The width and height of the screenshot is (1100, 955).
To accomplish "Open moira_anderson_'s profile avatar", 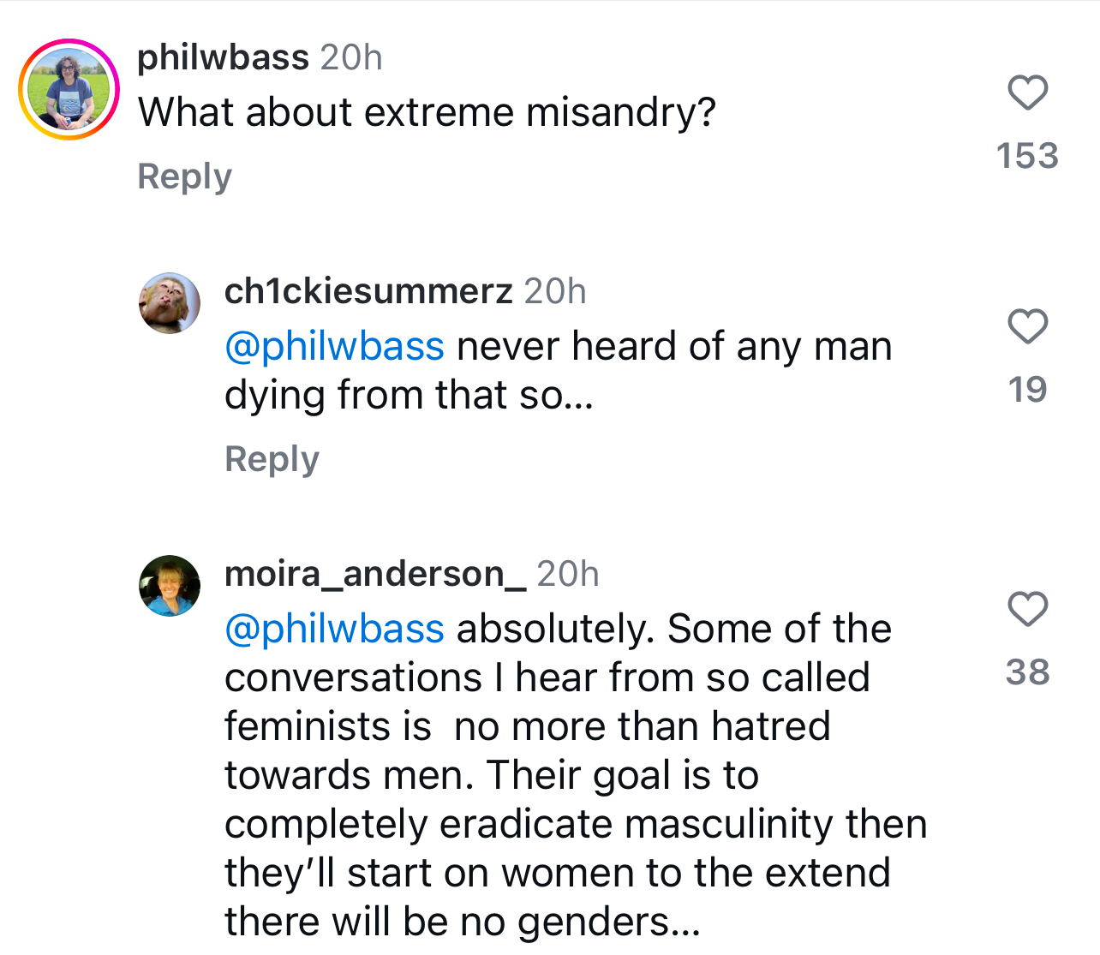I will [170, 586].
